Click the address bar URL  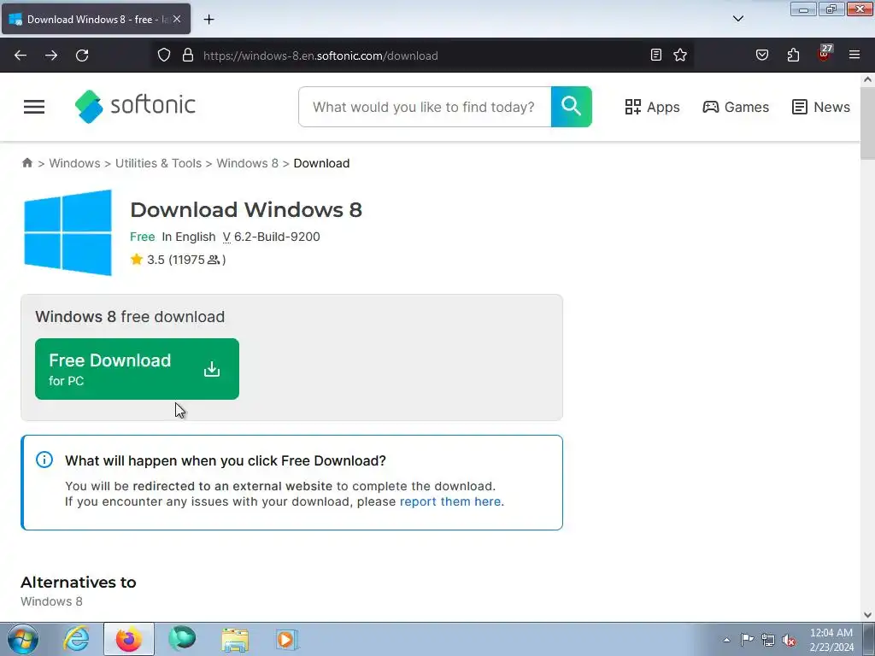320,56
